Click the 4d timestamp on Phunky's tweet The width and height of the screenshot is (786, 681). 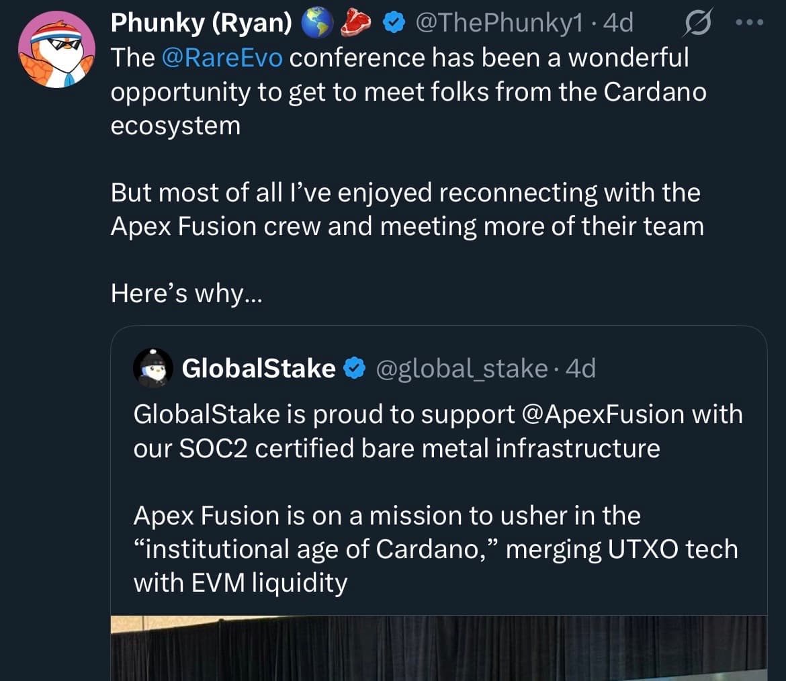tap(618, 24)
